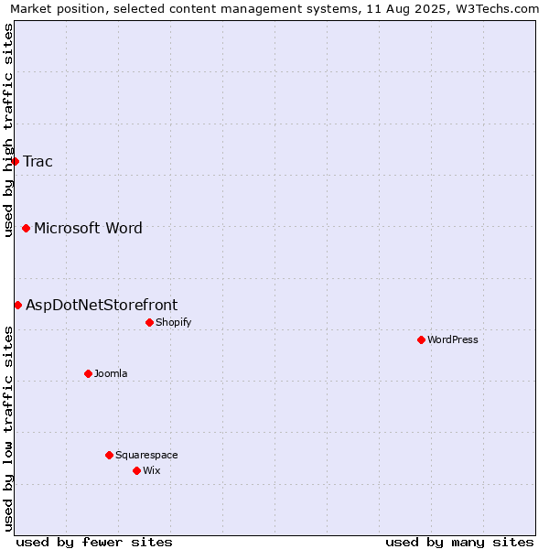The height and width of the screenshot is (549, 549).
Task: Click the Squarespace data point
Action: 109,455
